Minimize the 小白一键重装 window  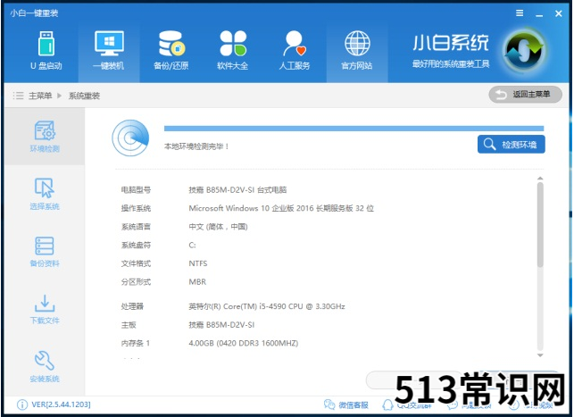coord(539,14)
